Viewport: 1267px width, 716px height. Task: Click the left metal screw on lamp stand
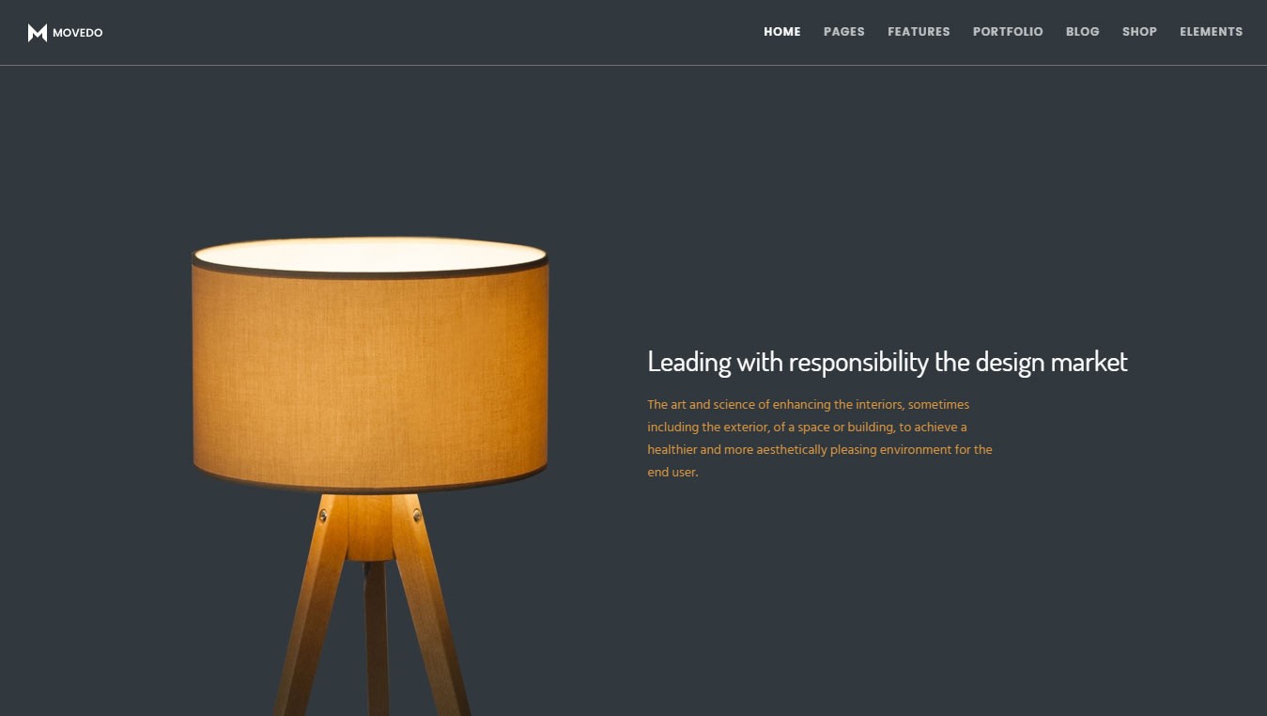tap(323, 515)
